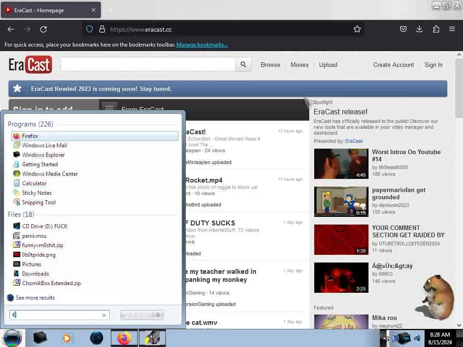The width and height of the screenshot is (463, 347).
Task: Go back with the browser back arrow
Action: click(11, 29)
